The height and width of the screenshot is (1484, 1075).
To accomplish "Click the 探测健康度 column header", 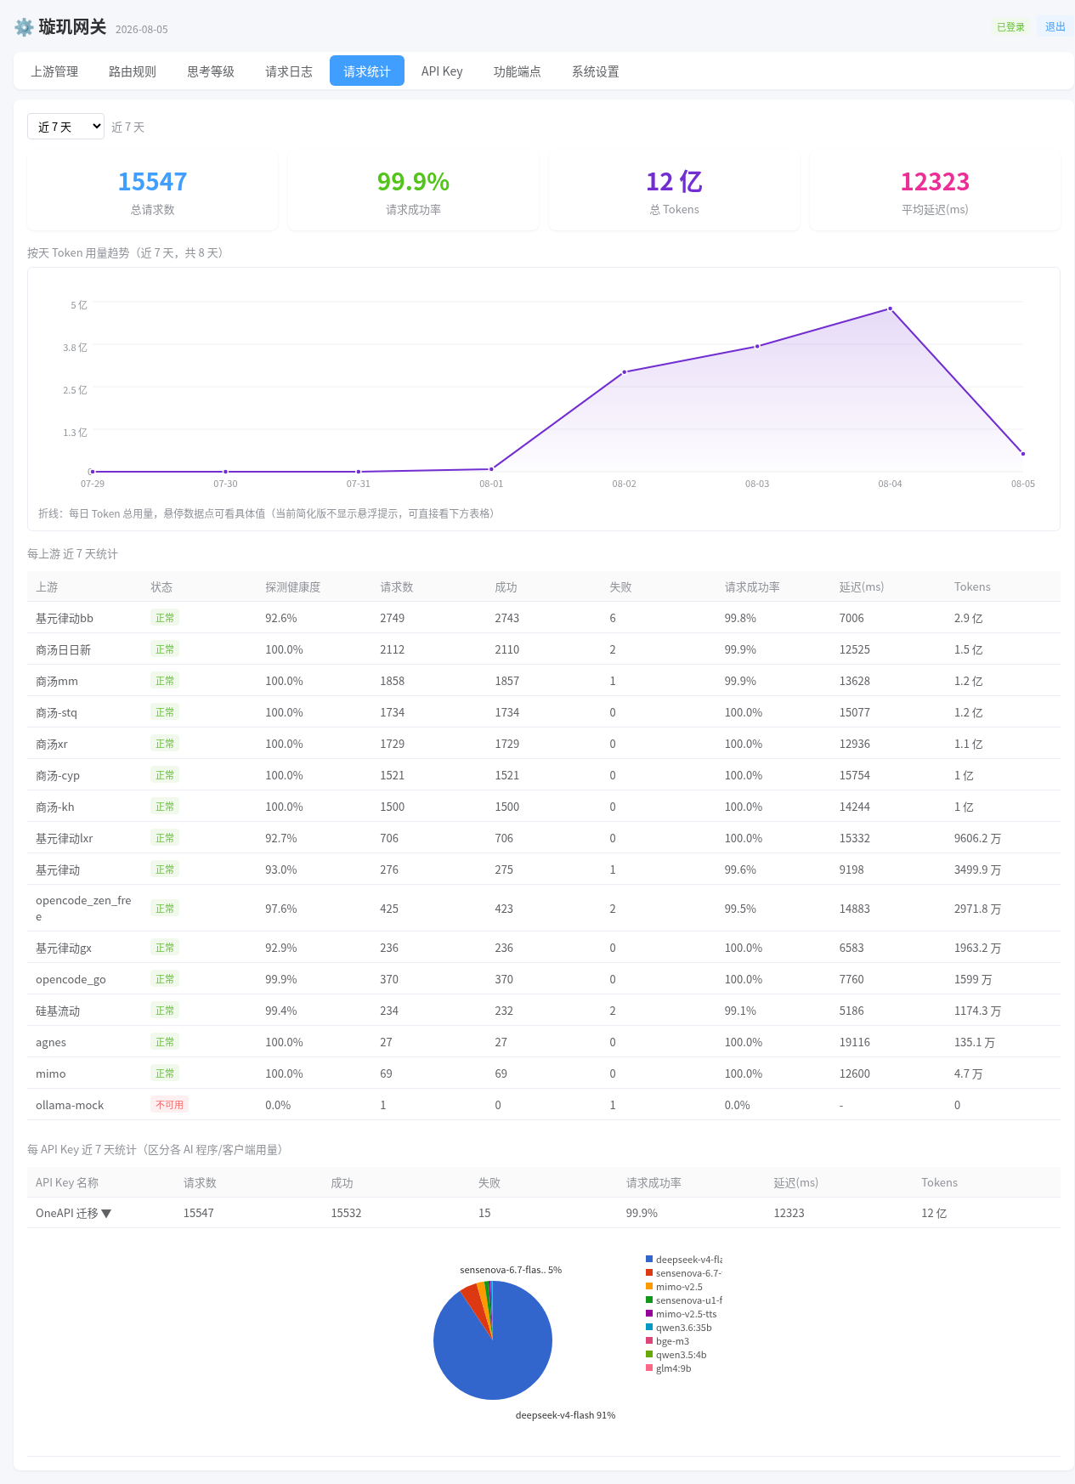I will [292, 587].
